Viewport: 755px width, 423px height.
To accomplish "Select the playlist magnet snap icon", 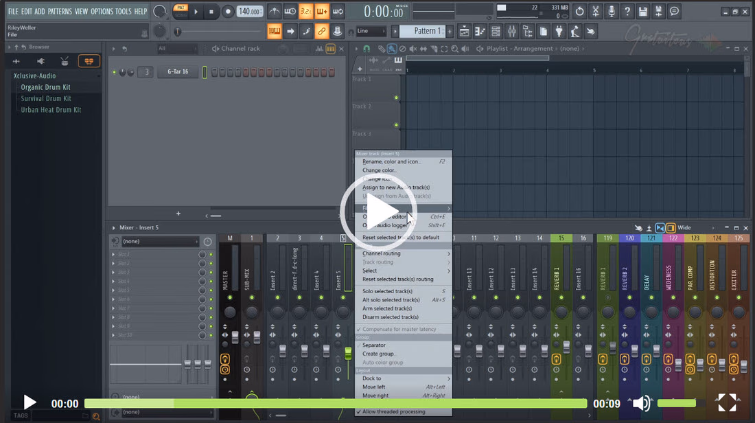I will [x=367, y=49].
